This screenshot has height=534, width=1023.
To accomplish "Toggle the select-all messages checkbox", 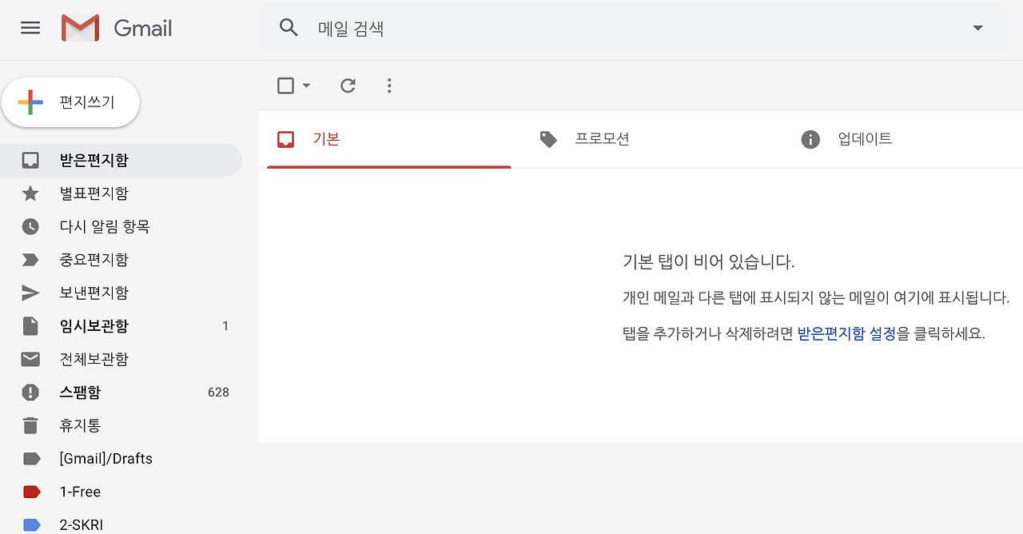I will (285, 85).
